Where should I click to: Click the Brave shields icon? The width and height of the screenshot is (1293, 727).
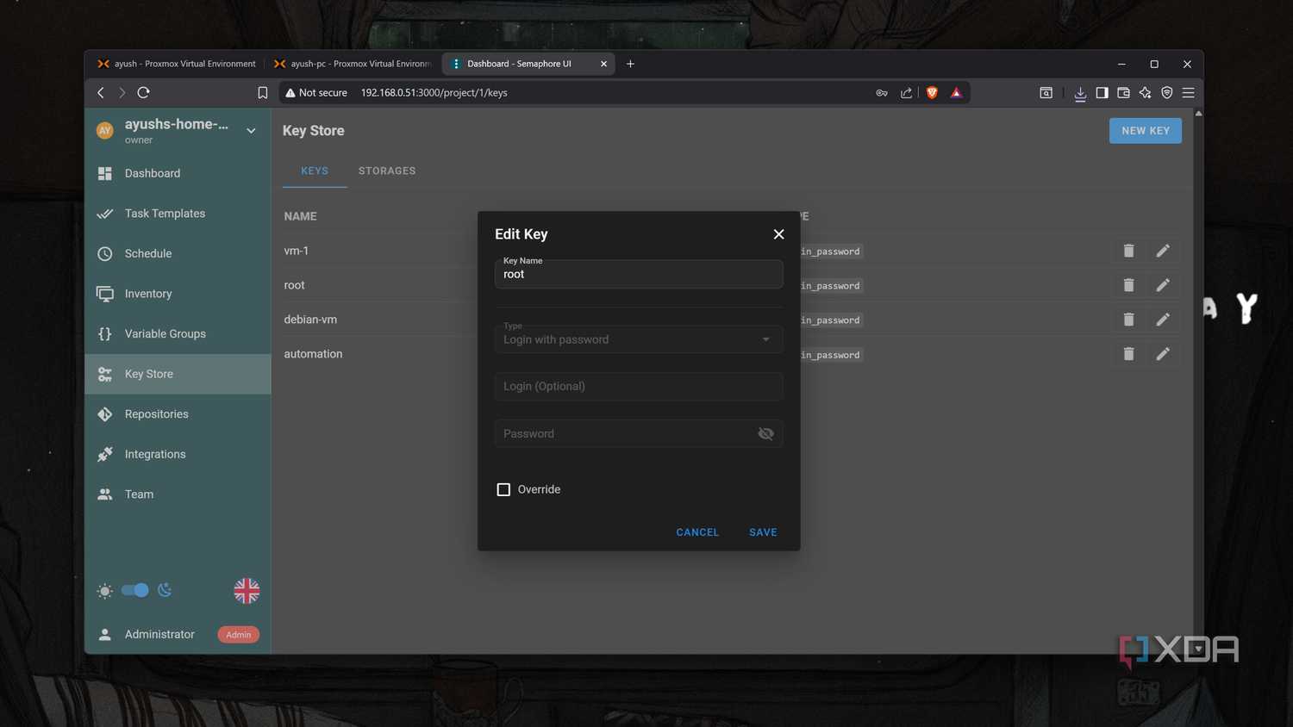pos(932,92)
